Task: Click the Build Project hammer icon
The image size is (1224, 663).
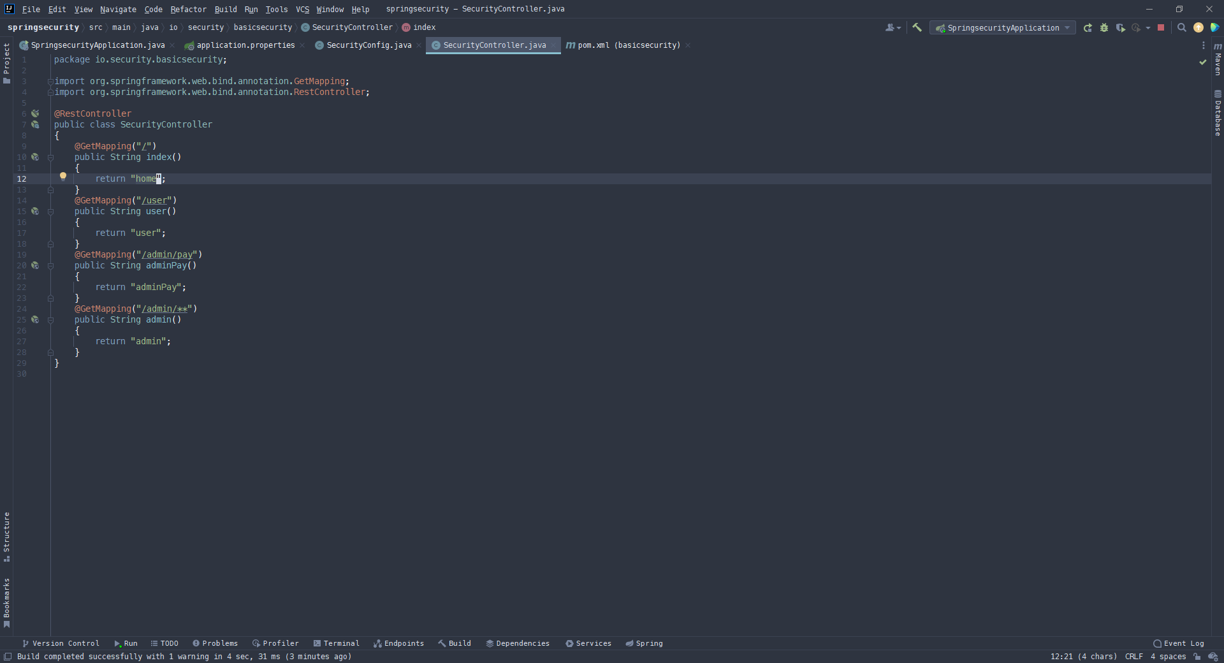Action: (917, 27)
